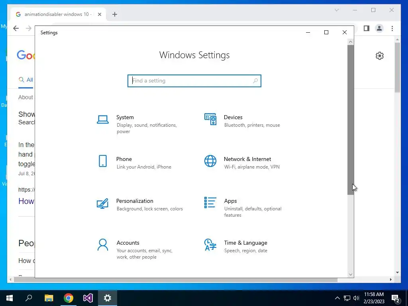Click 'Wi-Fi, airplane mode, VPN' text

point(252,167)
